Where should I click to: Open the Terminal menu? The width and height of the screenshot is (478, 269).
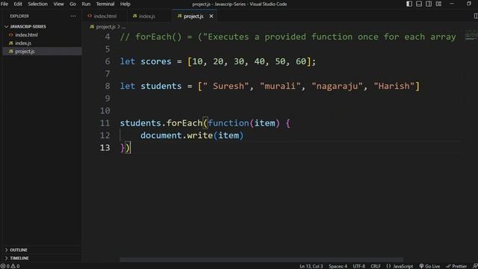tap(105, 4)
